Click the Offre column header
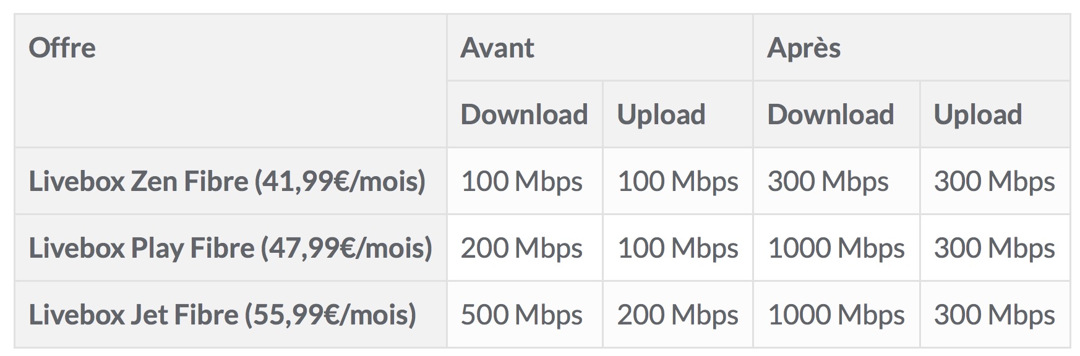Screen dimensions: 1080x356 click(x=62, y=48)
